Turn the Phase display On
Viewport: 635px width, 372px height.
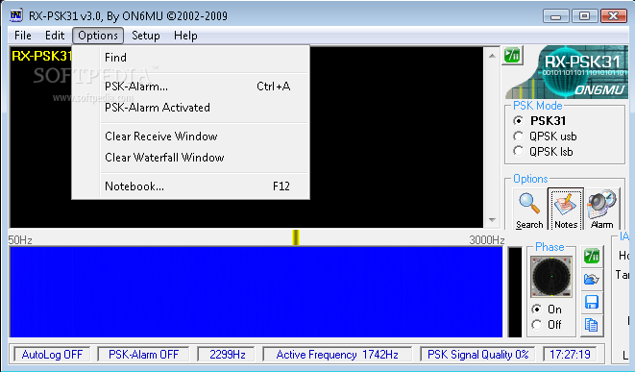pos(537,310)
